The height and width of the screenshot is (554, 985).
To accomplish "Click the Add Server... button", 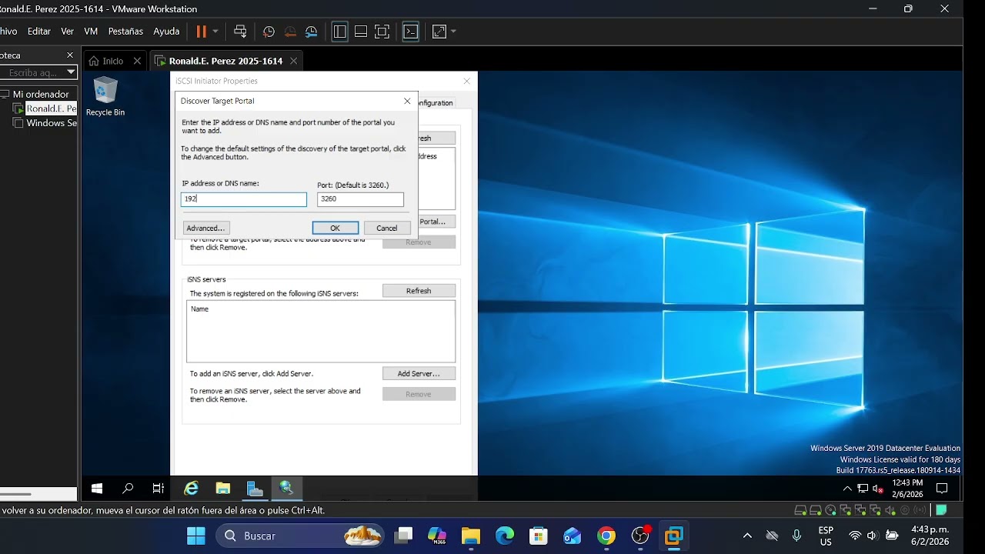I will (419, 373).
